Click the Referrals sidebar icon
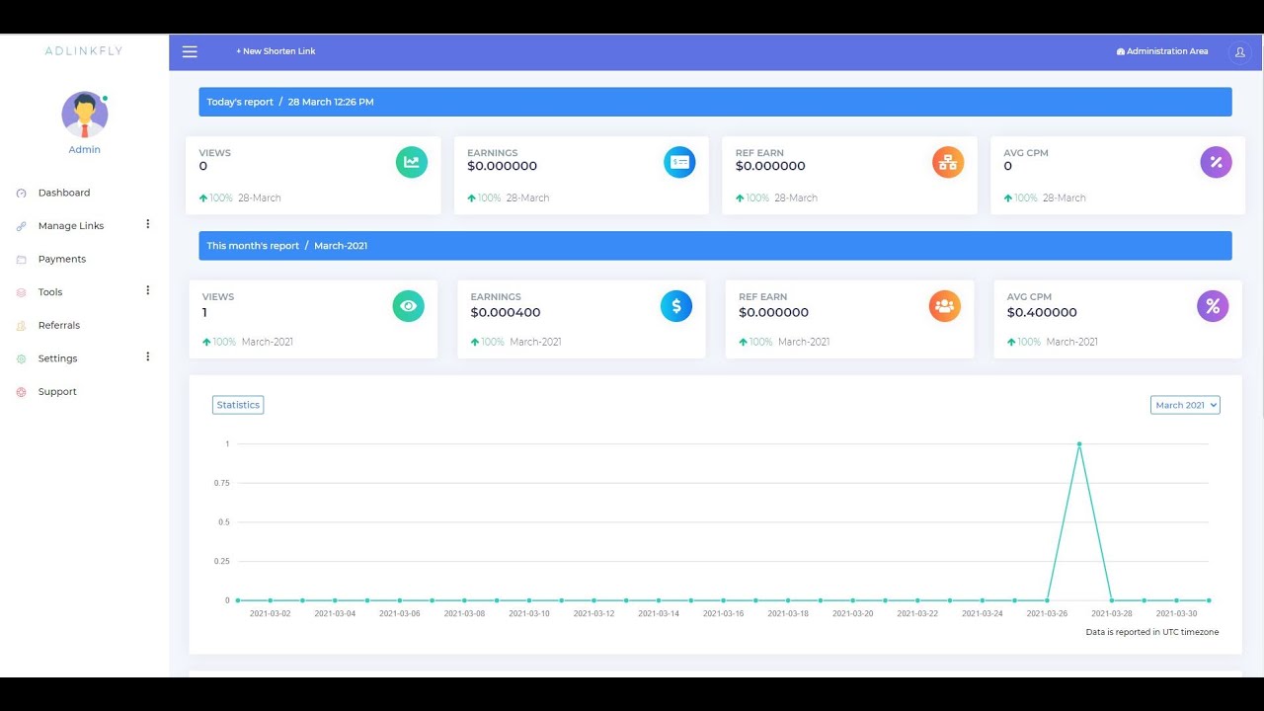 [x=22, y=326]
